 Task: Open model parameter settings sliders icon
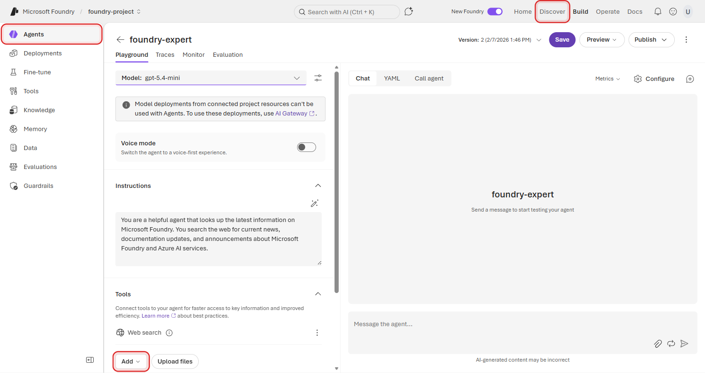click(318, 78)
